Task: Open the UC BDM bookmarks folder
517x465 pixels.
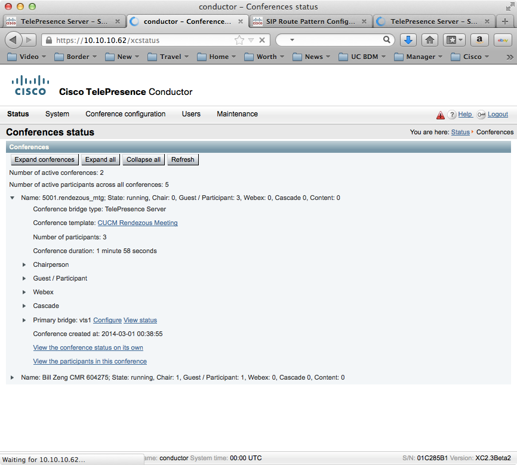Action: point(362,57)
